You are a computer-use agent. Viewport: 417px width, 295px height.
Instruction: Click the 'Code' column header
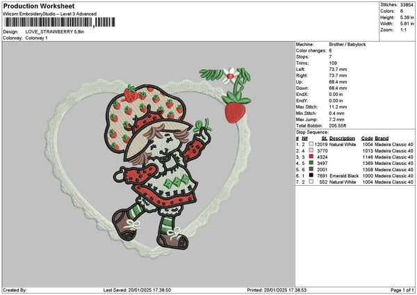click(x=367, y=138)
